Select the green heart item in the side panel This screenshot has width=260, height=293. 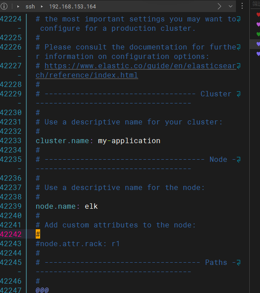[x=258, y=34]
